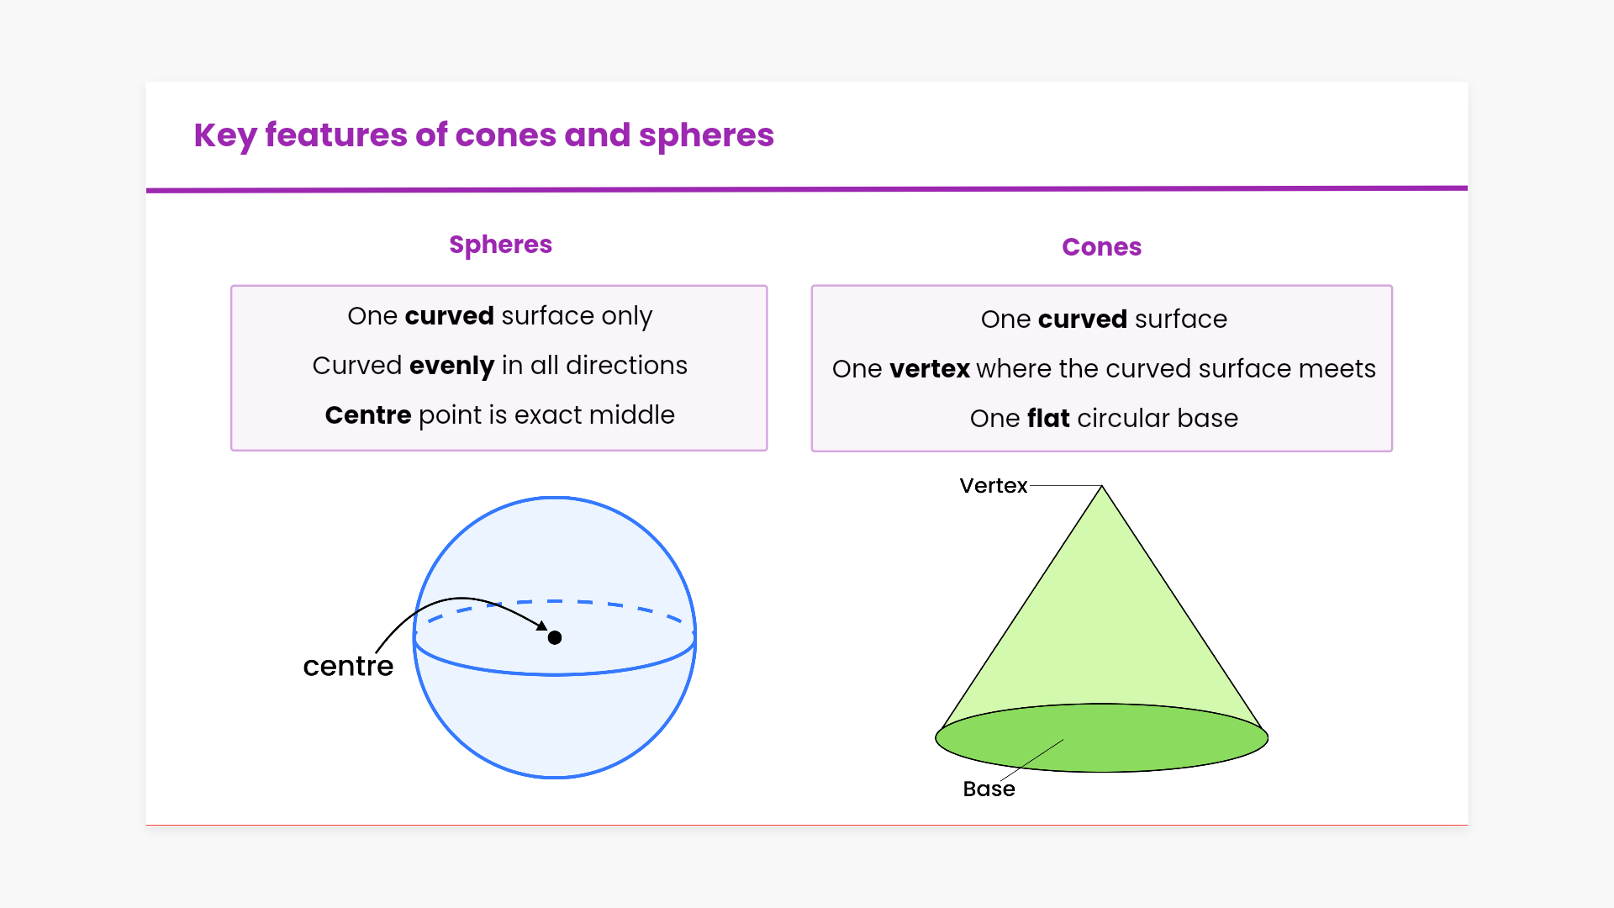
Task: Select the 'centre' label beside the sphere
Action: pos(348,666)
